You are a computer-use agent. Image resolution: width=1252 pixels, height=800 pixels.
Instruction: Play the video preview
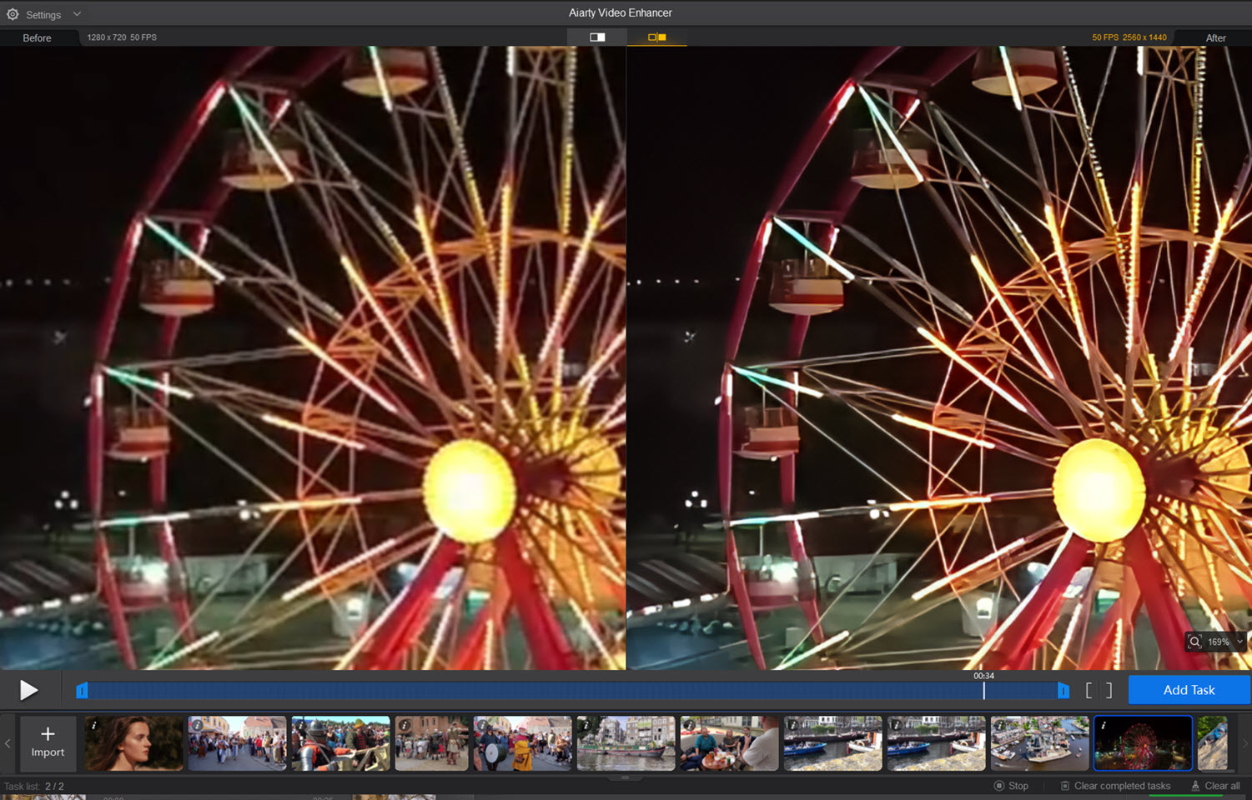28,690
